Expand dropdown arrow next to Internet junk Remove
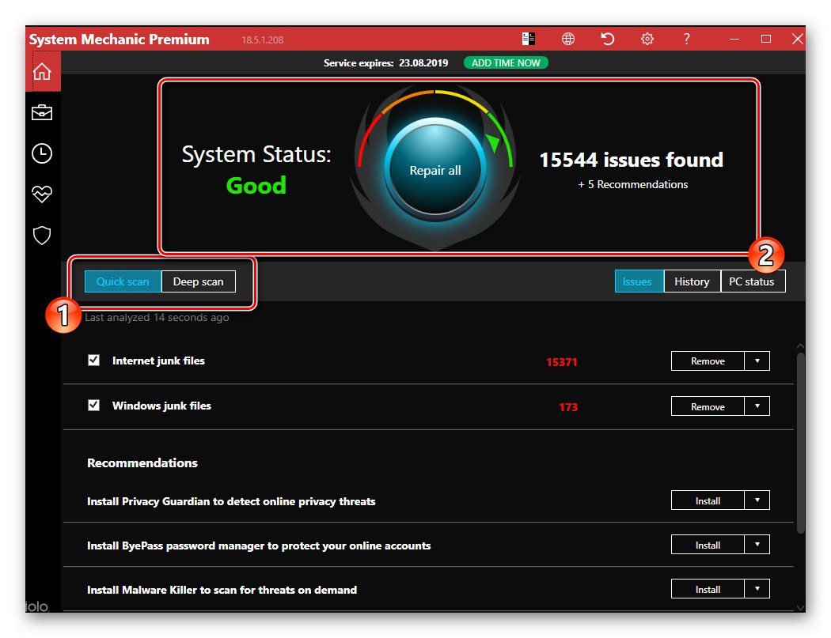Image resolution: width=831 pixels, height=638 pixels. [x=757, y=361]
